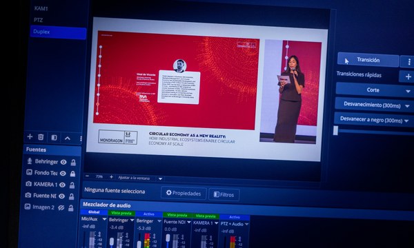Viewport: 414px width, 248px height.
Task: Hide the Fuente NDI source with its eye icon
Action: point(61,196)
